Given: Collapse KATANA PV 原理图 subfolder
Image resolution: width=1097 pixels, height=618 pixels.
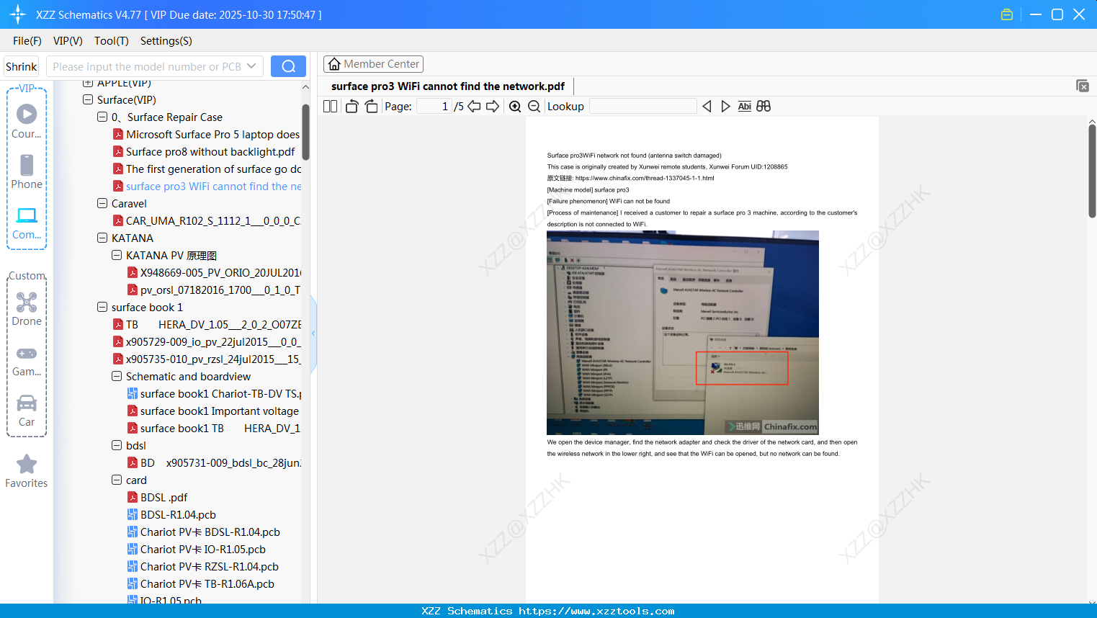Looking at the screenshot, I should (117, 255).
